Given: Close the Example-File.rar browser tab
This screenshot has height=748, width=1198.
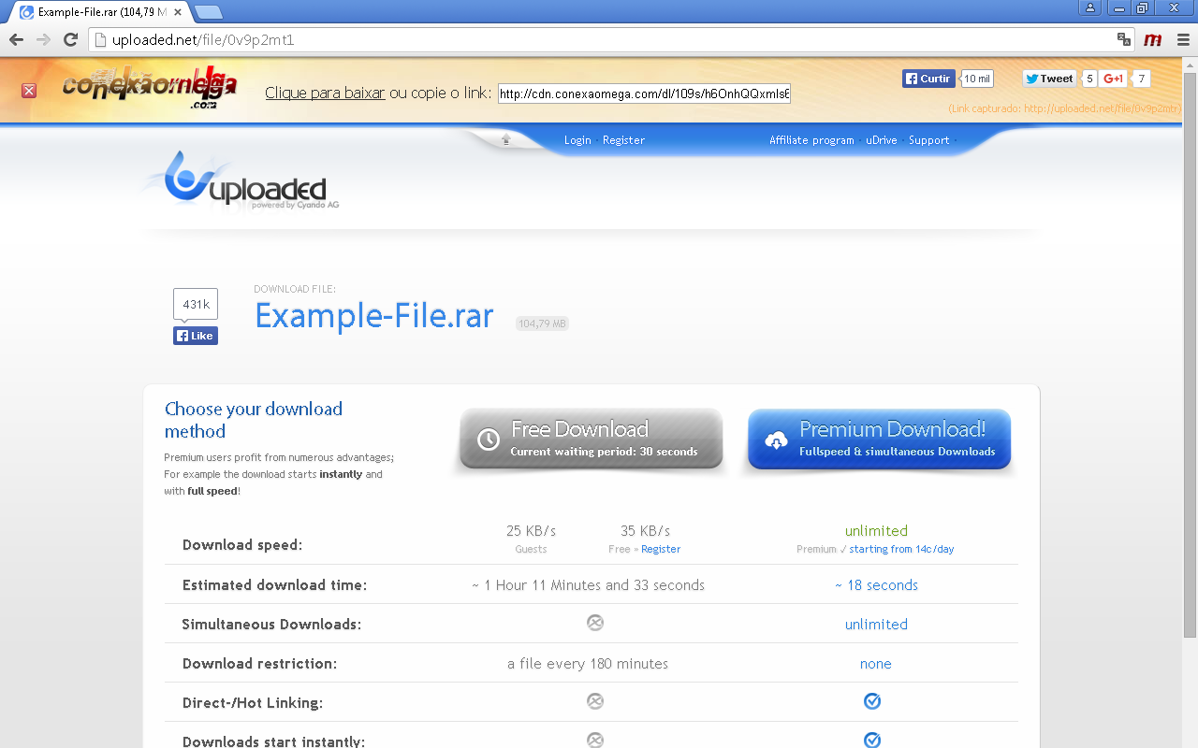Looking at the screenshot, I should pos(178,12).
